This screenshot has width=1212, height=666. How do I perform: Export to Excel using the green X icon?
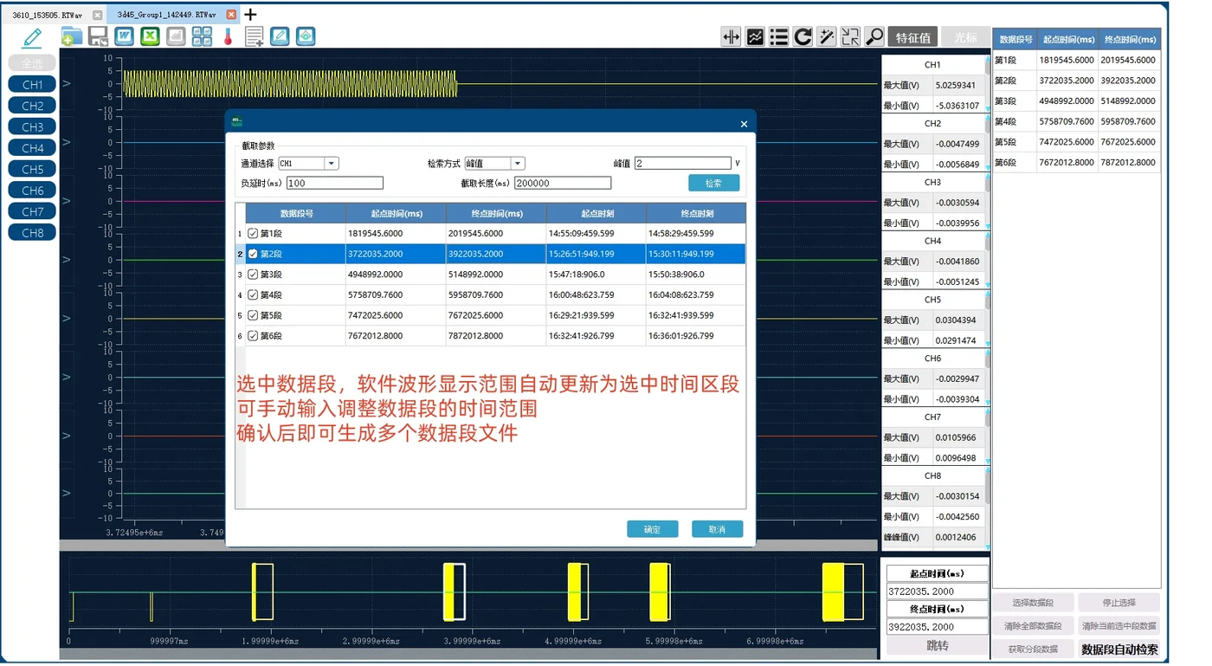(x=150, y=36)
